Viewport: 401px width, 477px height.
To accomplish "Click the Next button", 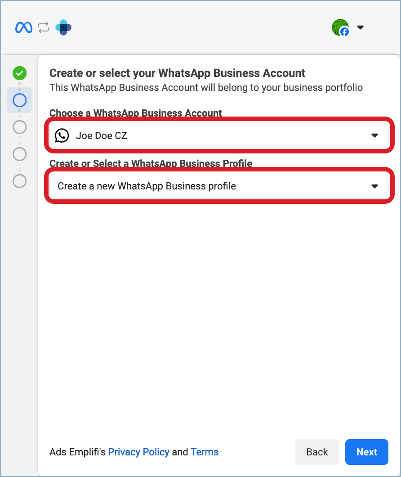I will tap(366, 452).
